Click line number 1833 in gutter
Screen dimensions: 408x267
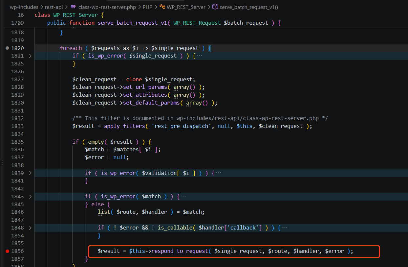17,126
